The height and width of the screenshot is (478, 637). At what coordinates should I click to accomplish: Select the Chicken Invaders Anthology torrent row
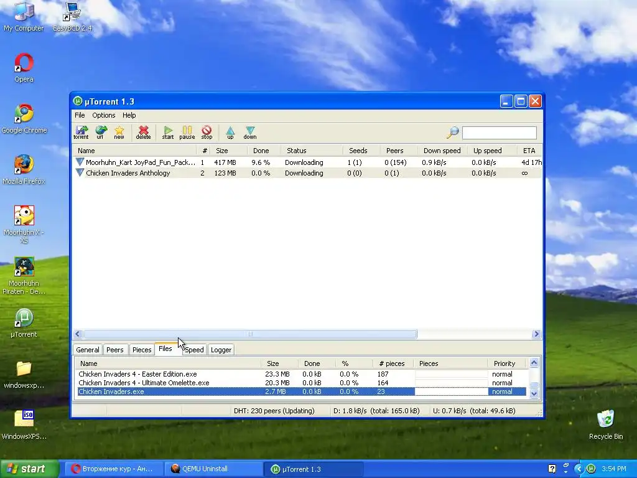click(x=307, y=173)
